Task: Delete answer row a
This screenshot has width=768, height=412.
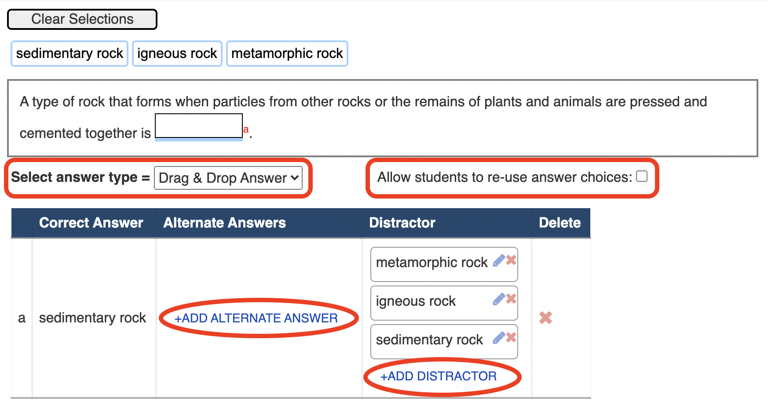Action: (x=545, y=318)
